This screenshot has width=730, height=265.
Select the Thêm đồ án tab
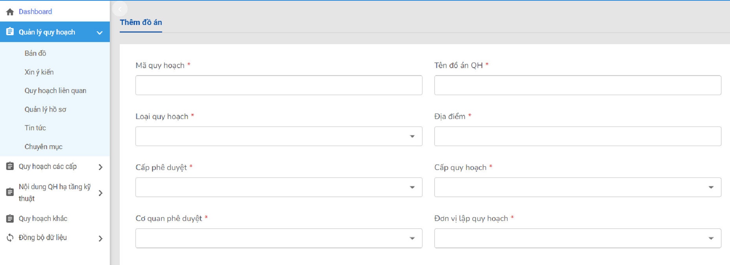click(x=141, y=23)
